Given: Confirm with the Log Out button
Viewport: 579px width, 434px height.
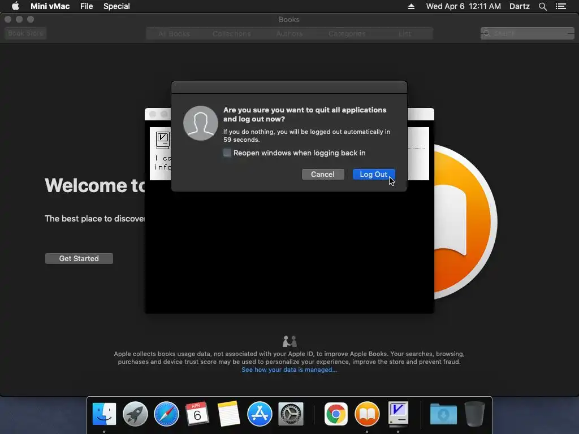Looking at the screenshot, I should pos(374,174).
